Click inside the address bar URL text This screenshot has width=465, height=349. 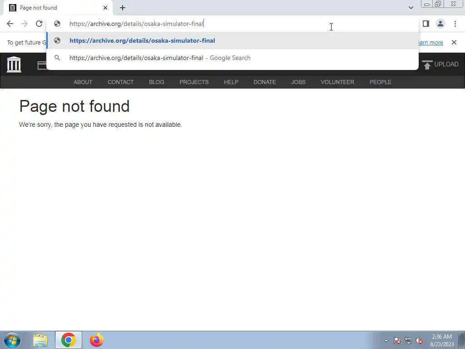136,24
